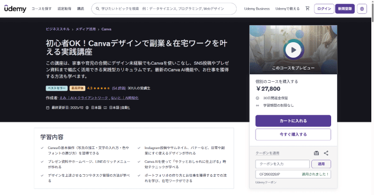
Task: Click the coupon code input field
Action: 282,164
